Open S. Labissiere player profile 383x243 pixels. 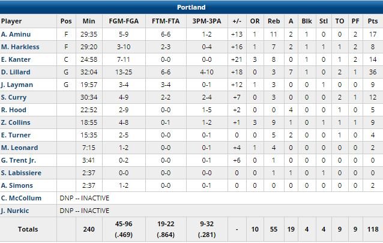click(x=20, y=173)
